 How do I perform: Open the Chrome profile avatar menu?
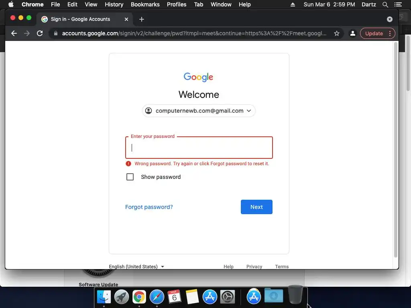click(353, 33)
